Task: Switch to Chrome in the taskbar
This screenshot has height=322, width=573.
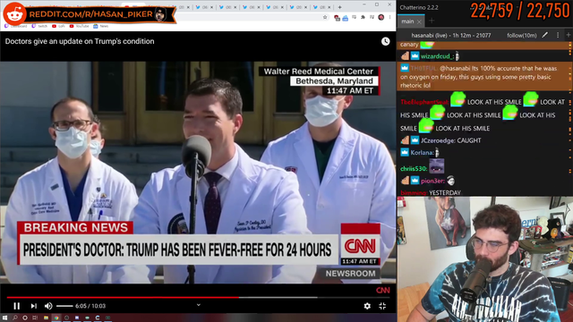Action: click(56, 318)
